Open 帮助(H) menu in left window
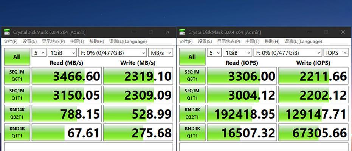Screen dimensions: 352x151 point(96,42)
